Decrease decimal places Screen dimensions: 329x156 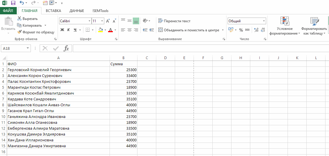263,30
